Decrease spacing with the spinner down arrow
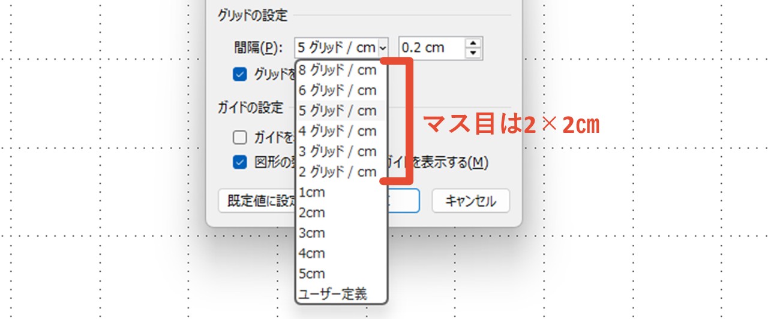This screenshot has width=768, height=319. [474, 53]
